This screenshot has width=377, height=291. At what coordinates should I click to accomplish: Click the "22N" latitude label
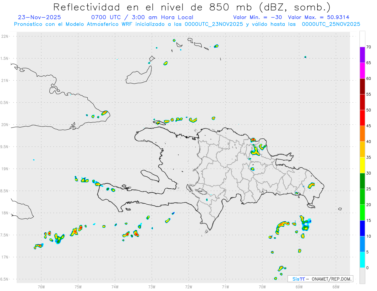click(x=5, y=36)
